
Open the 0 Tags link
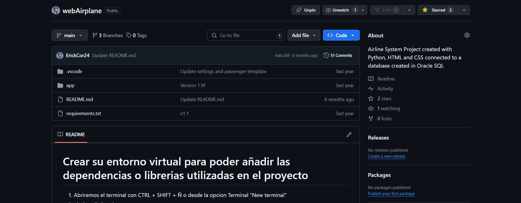click(x=136, y=35)
